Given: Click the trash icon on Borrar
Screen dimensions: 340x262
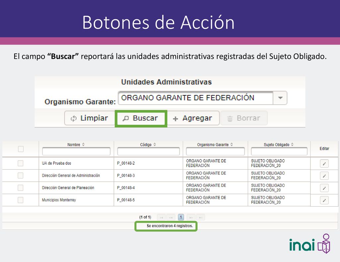Looking at the screenshot, I should (x=230, y=119).
